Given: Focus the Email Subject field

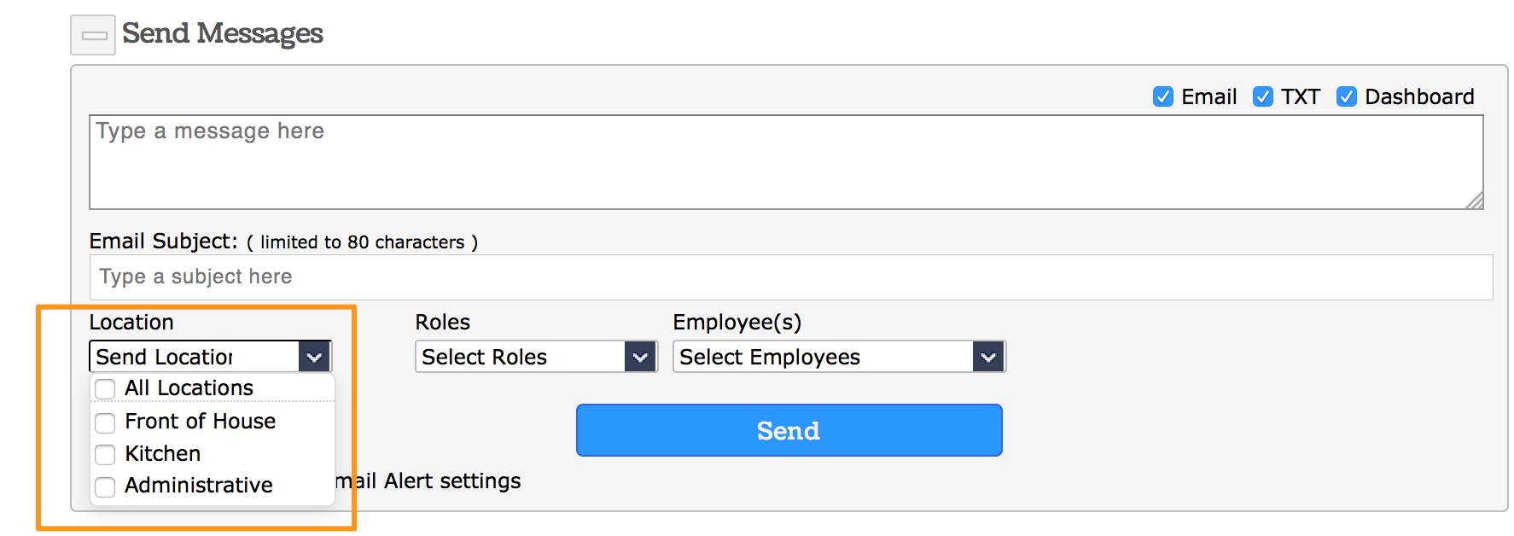Looking at the screenshot, I should (790, 277).
